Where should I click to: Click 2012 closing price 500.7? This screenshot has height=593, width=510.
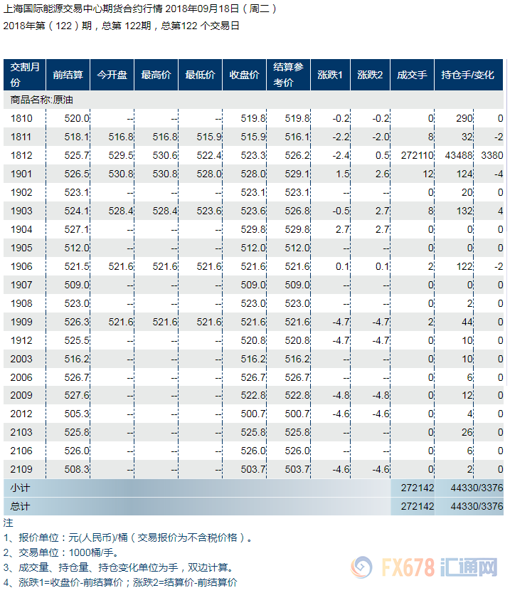(253, 414)
